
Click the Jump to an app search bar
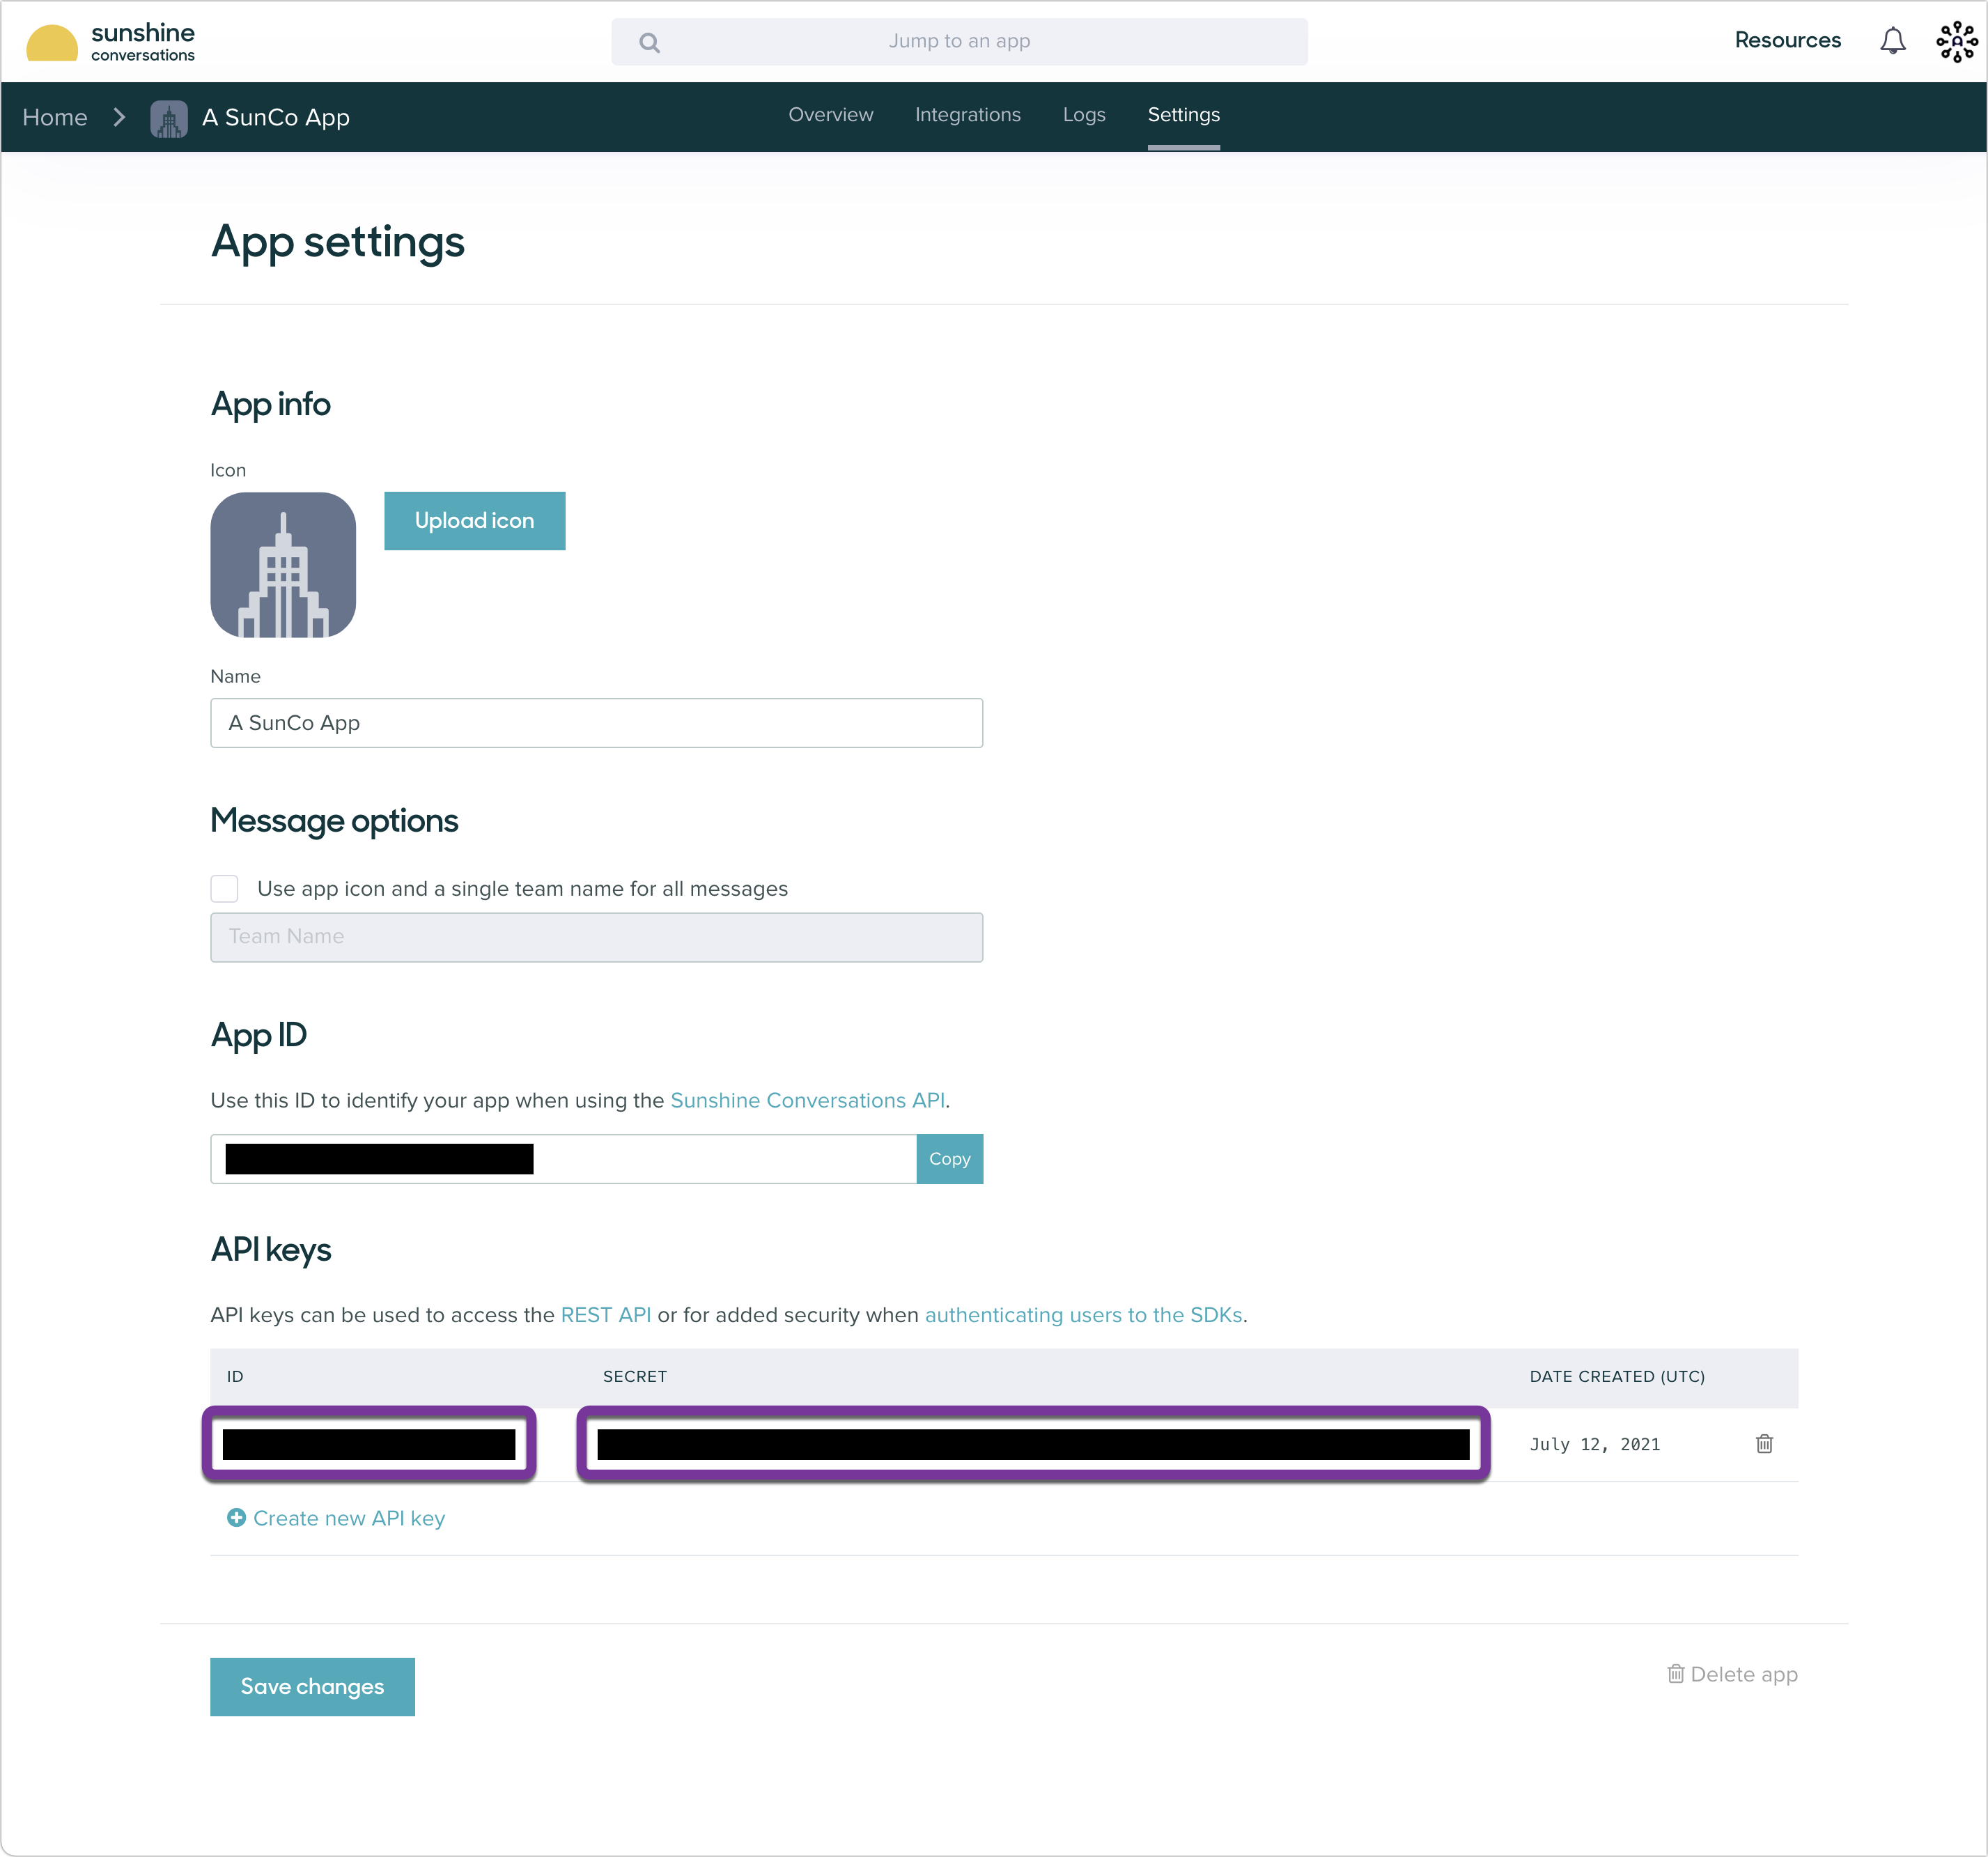tap(959, 41)
